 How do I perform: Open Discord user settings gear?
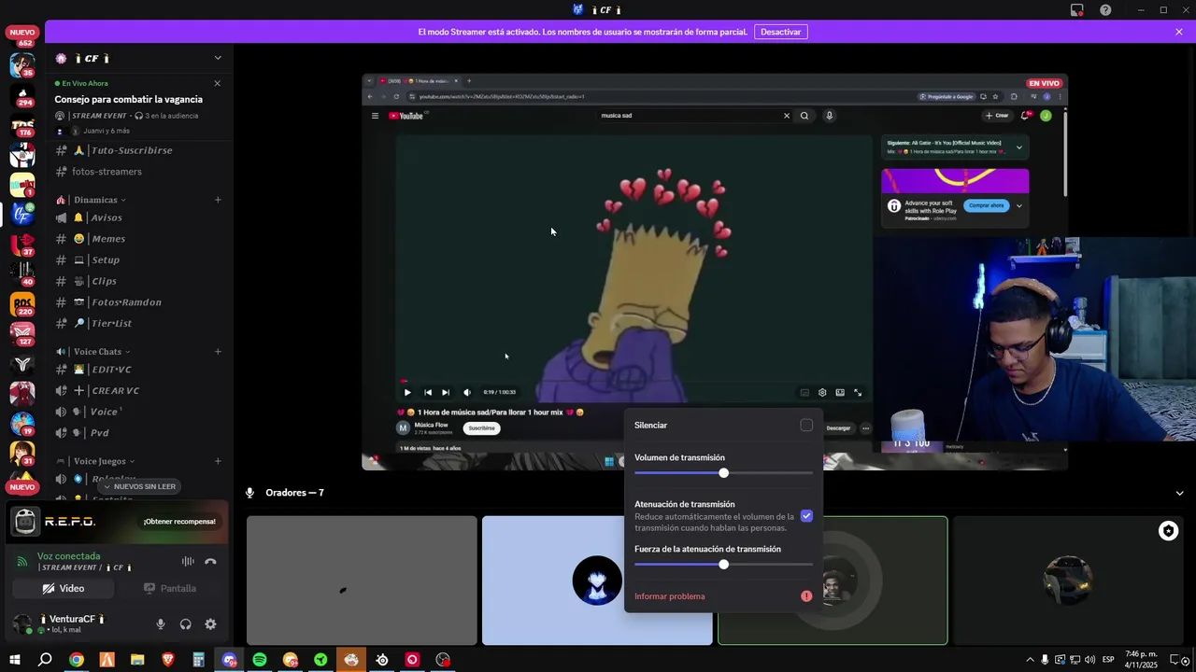click(x=210, y=624)
